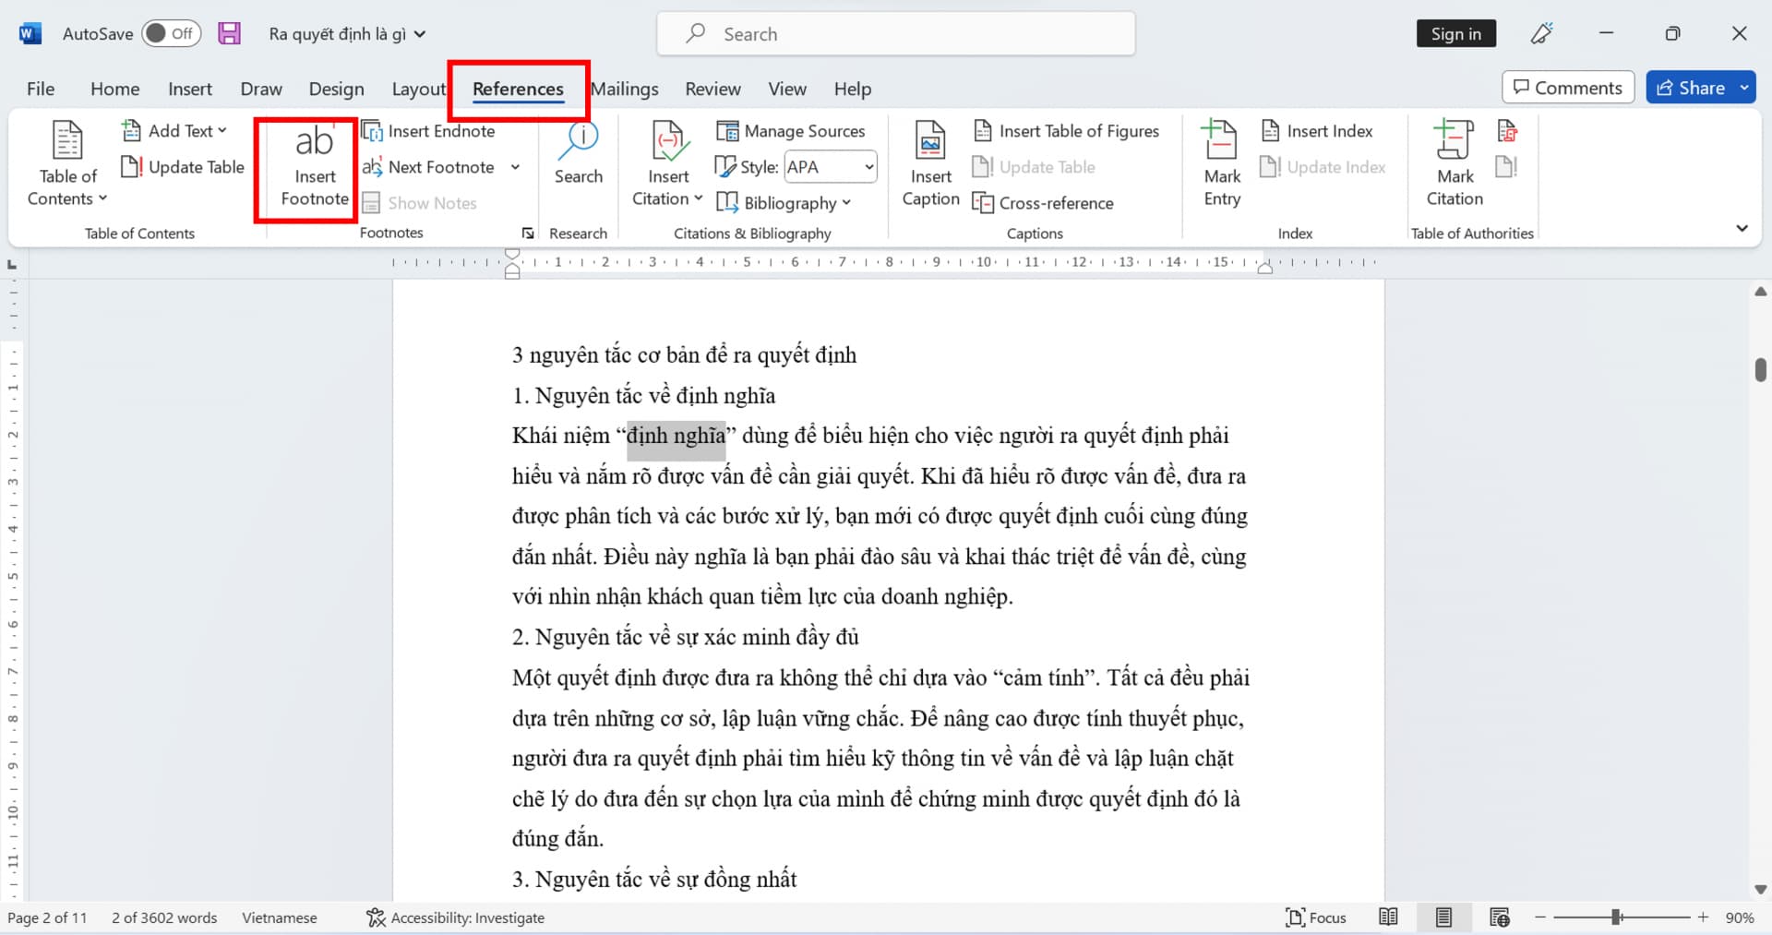
Task: Open the View tab
Action: 787,89
